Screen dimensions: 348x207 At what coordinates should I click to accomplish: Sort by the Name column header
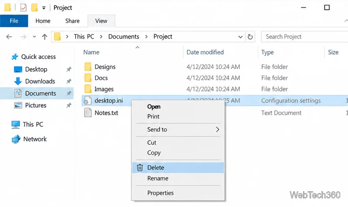coord(91,52)
